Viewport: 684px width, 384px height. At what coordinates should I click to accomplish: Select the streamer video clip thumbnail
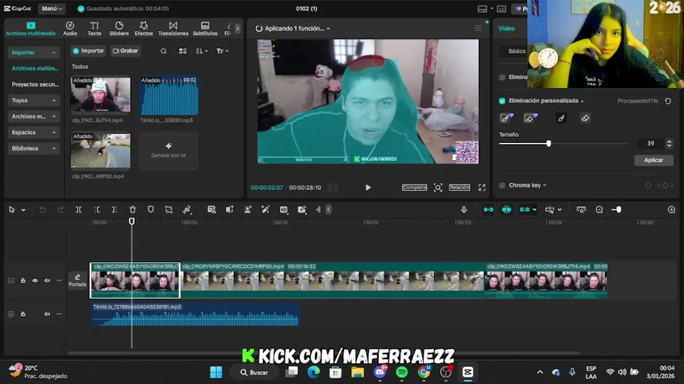coord(100,95)
